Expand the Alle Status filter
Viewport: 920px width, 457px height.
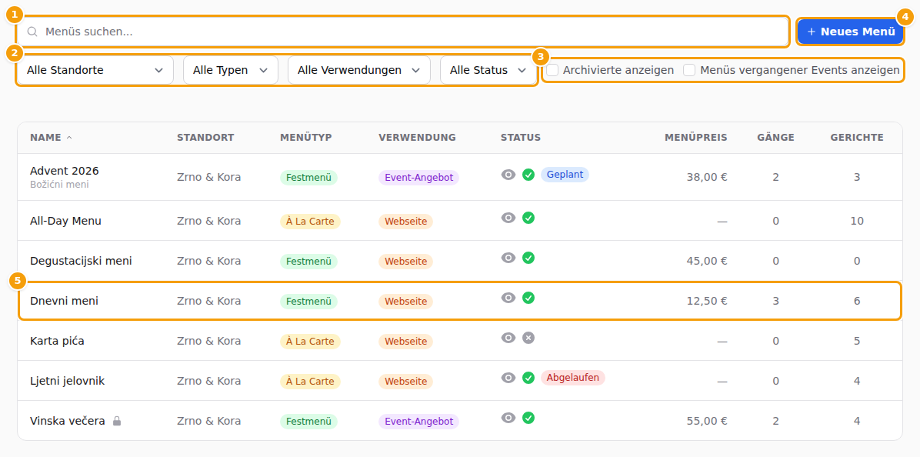click(488, 71)
